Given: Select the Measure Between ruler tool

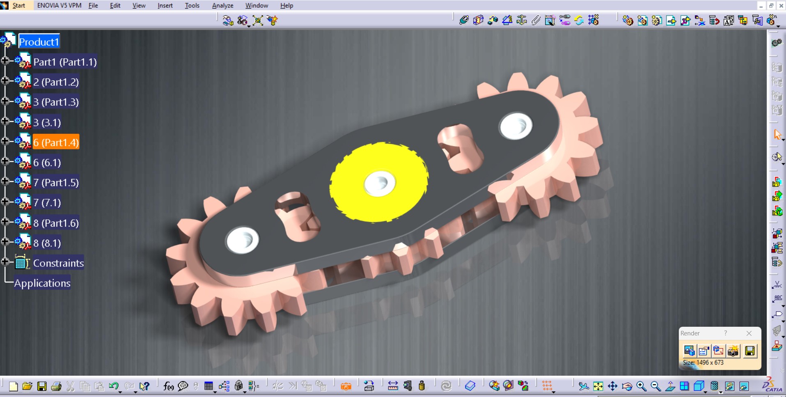Looking at the screenshot, I should [393, 386].
